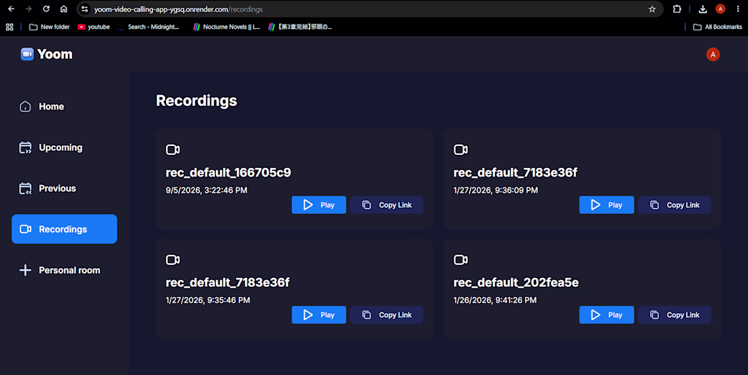Open the browser downloads icon
Screen dimensions: 748x375
(702, 9)
